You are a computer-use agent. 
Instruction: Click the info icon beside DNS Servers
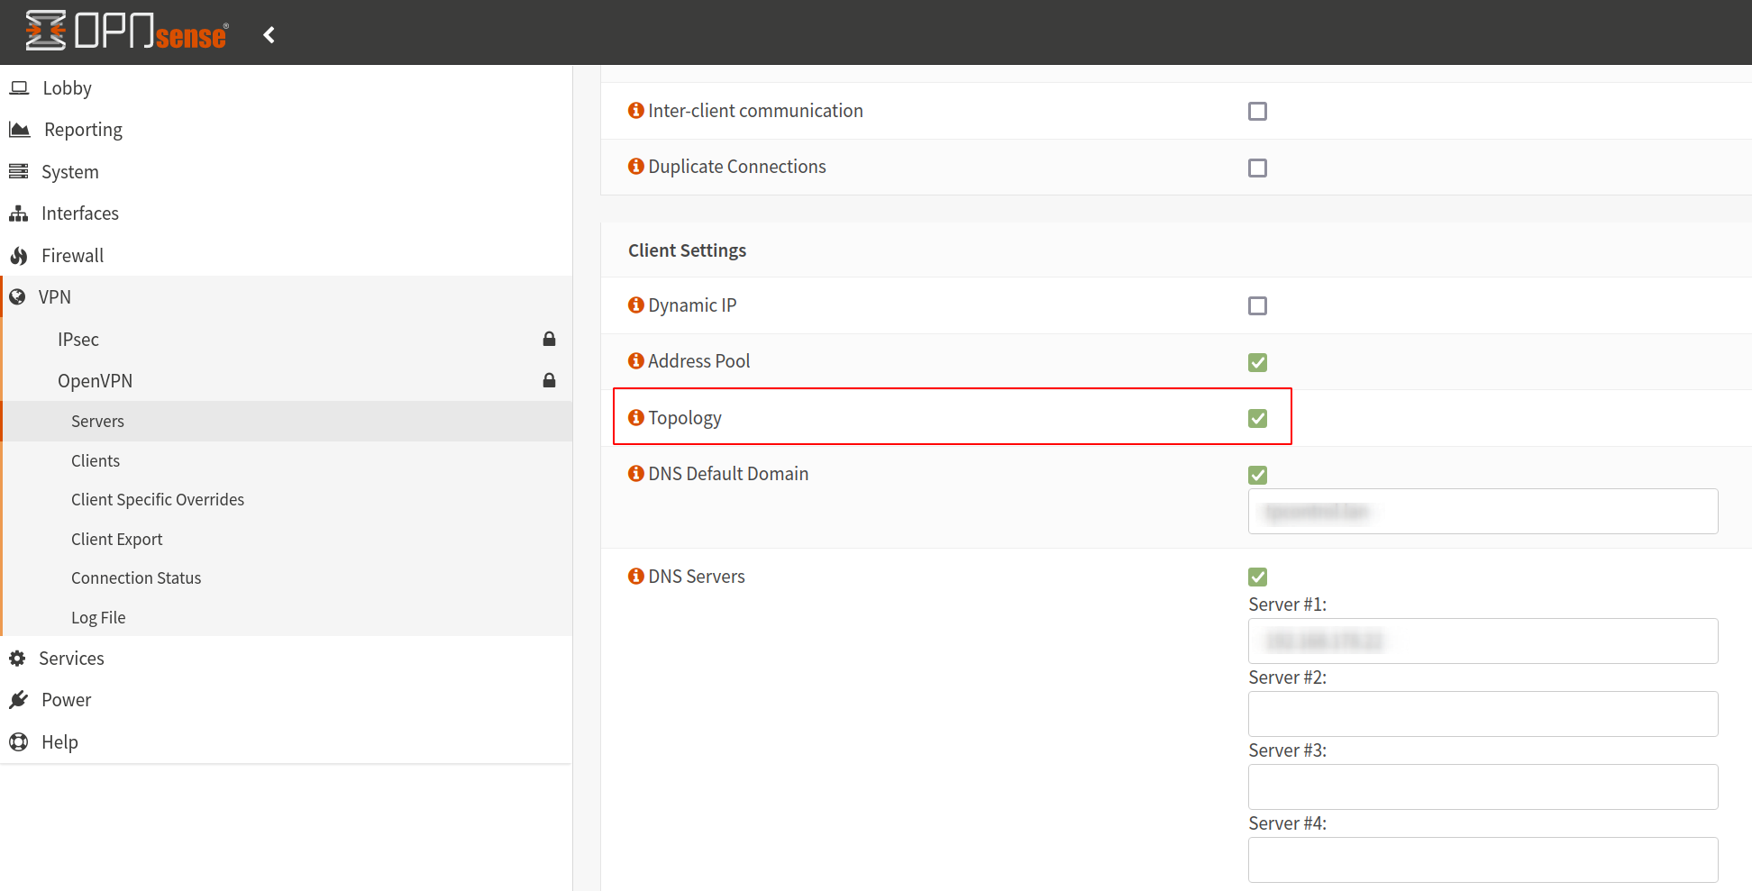(636, 577)
